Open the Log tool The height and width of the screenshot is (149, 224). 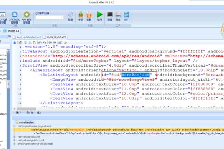118,17
